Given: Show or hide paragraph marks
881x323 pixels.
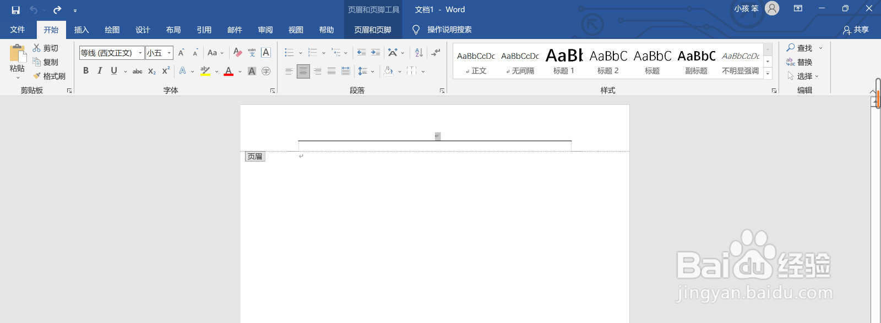Looking at the screenshot, I should coord(436,53).
